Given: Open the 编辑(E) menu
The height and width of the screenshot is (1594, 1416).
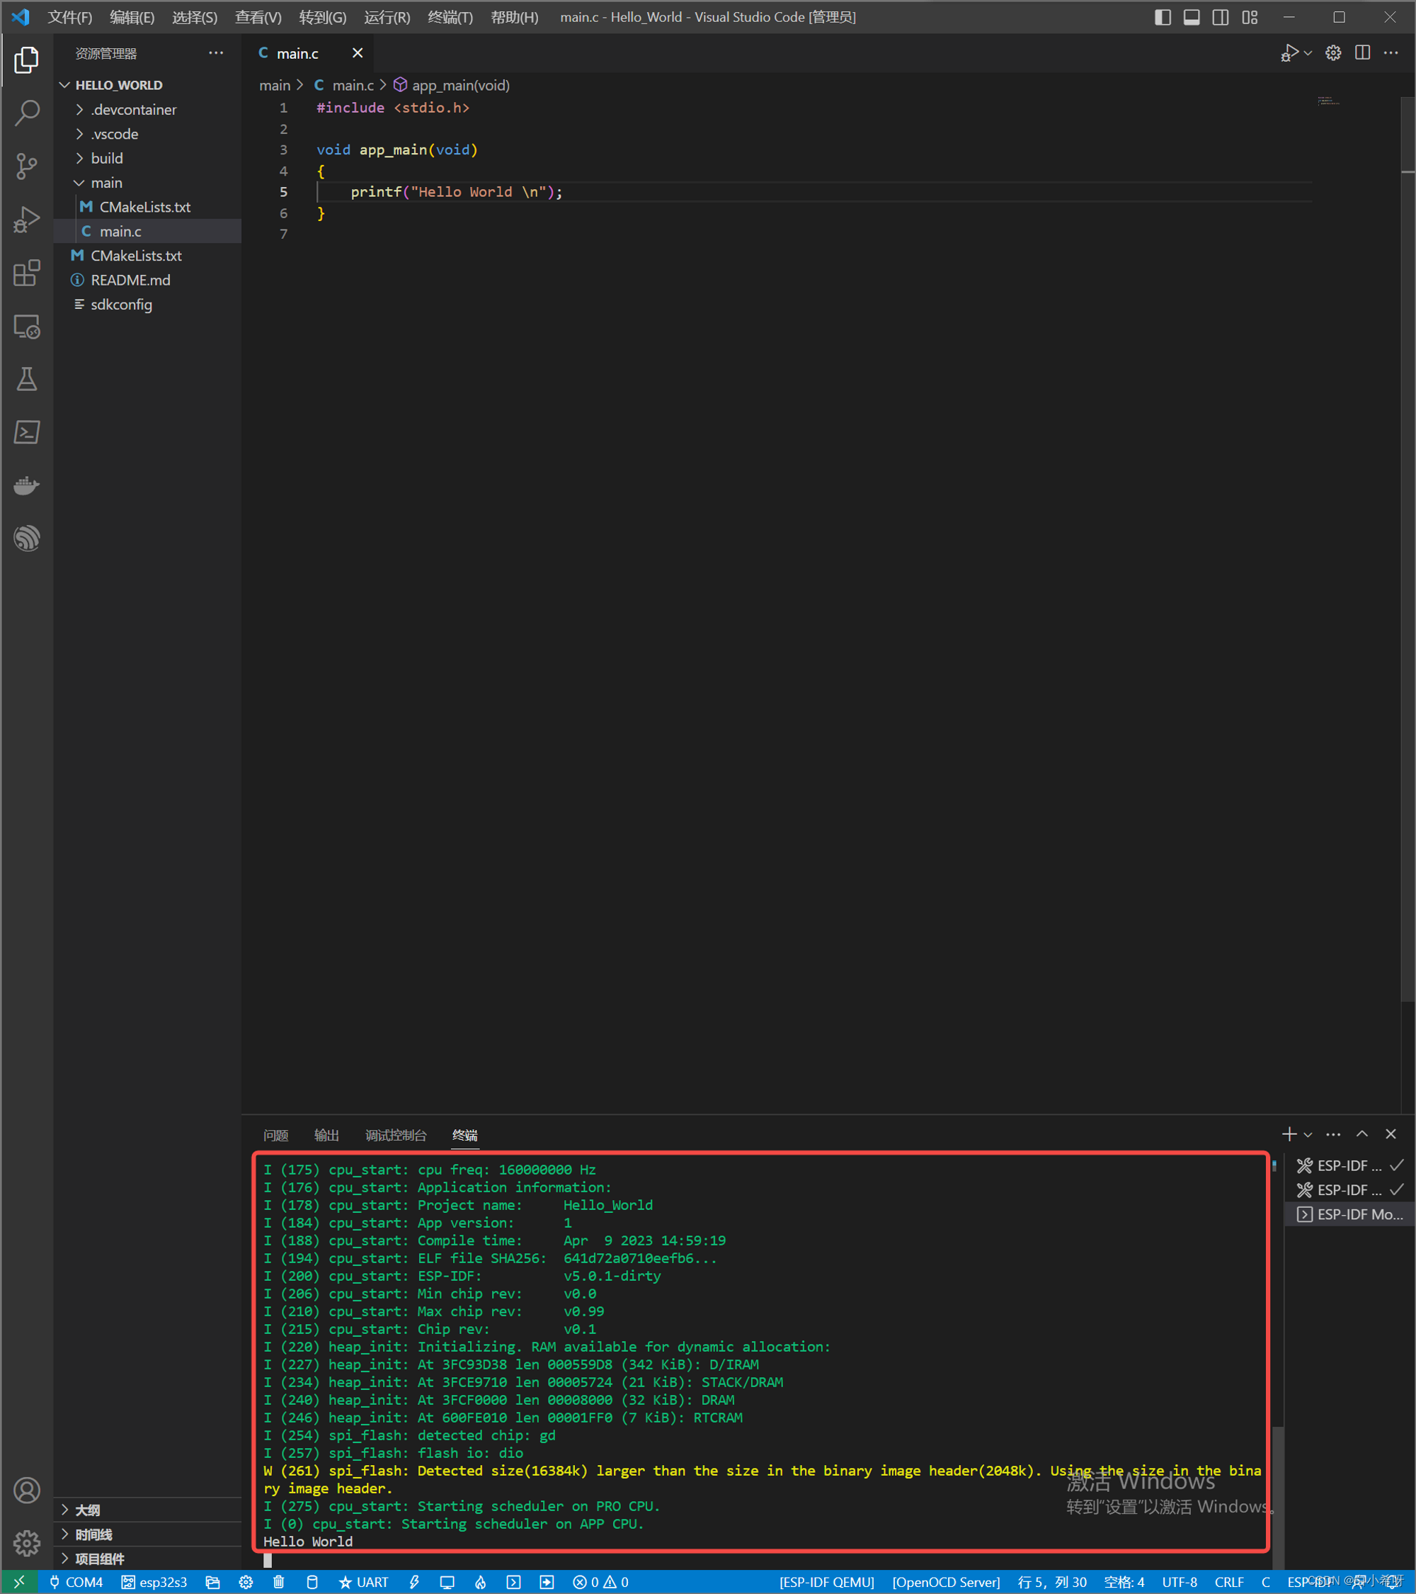Looking at the screenshot, I should pos(132,17).
